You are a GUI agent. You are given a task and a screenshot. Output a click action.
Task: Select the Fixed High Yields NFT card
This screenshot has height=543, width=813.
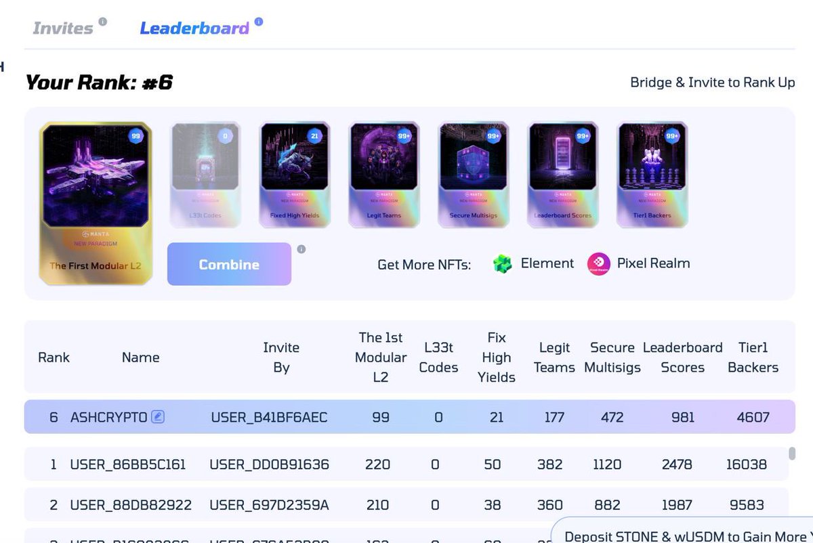point(294,174)
